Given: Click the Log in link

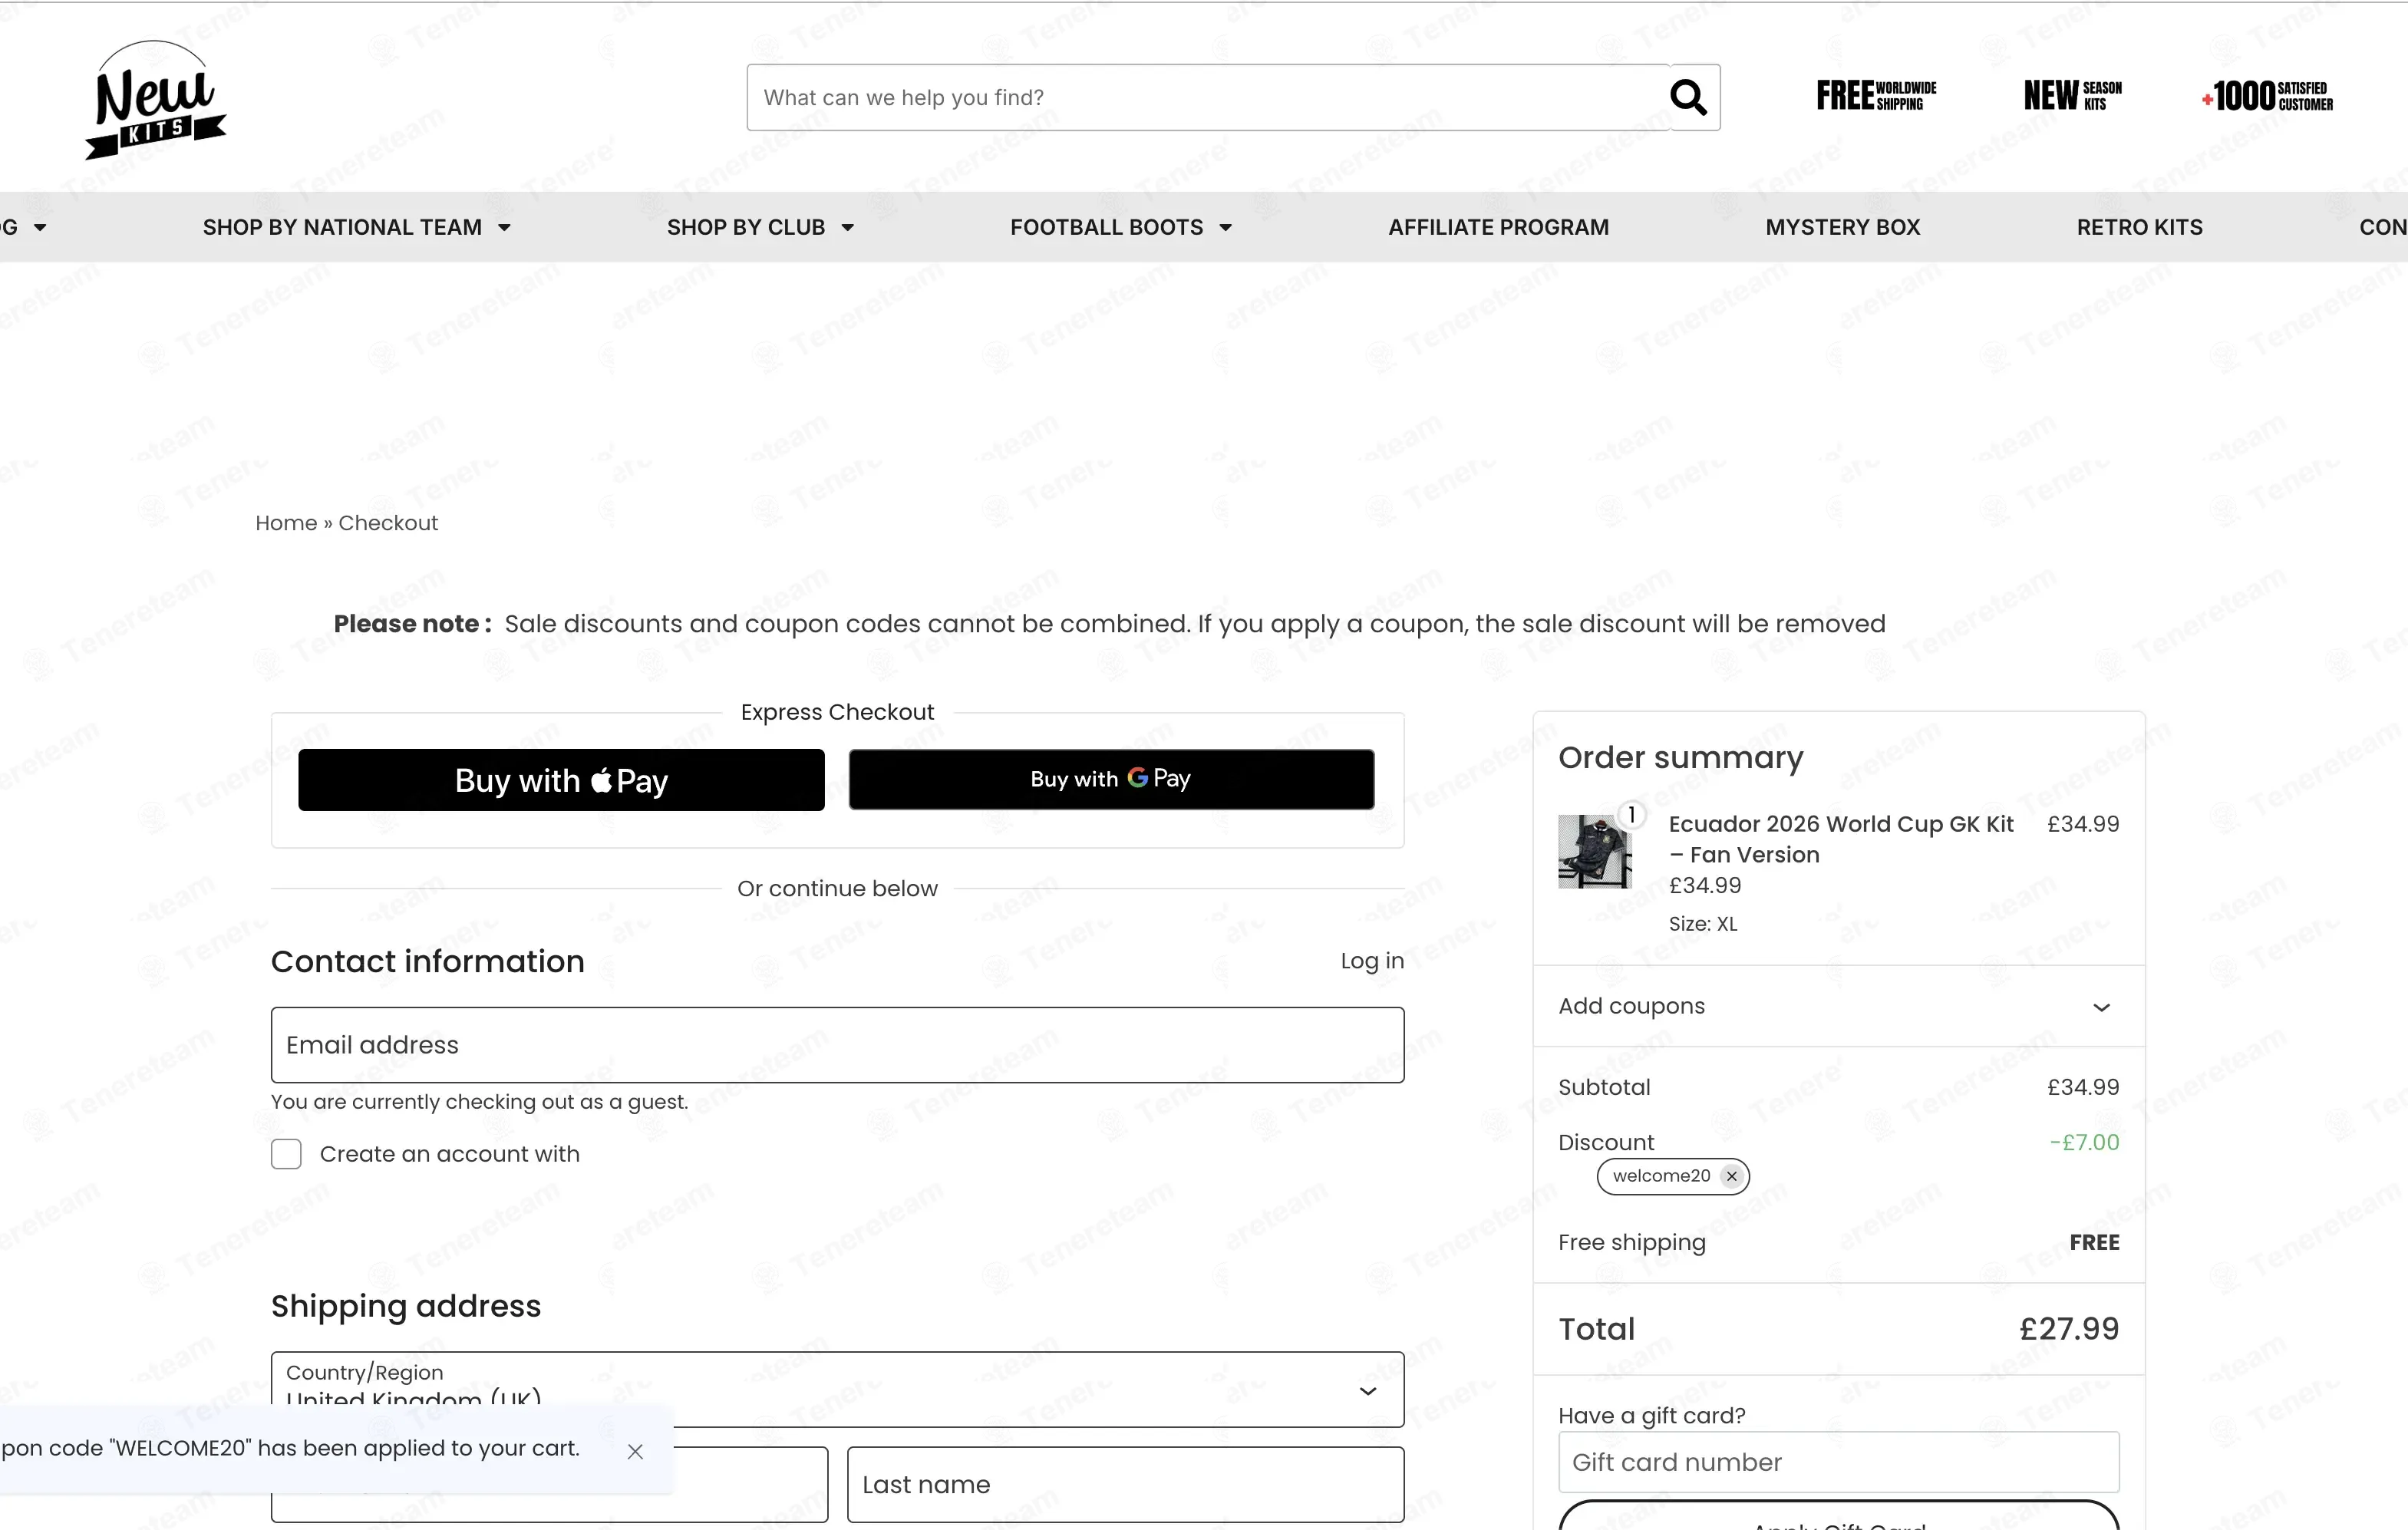Looking at the screenshot, I should coord(1372,961).
